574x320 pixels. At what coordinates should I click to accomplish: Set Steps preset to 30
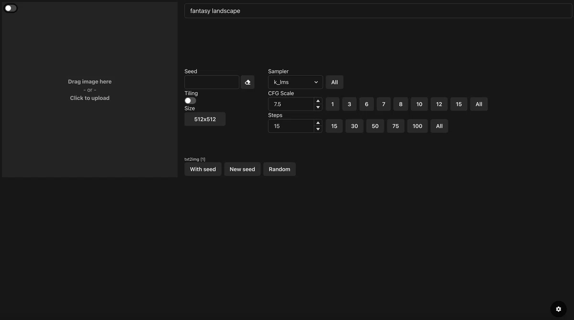pos(354,126)
